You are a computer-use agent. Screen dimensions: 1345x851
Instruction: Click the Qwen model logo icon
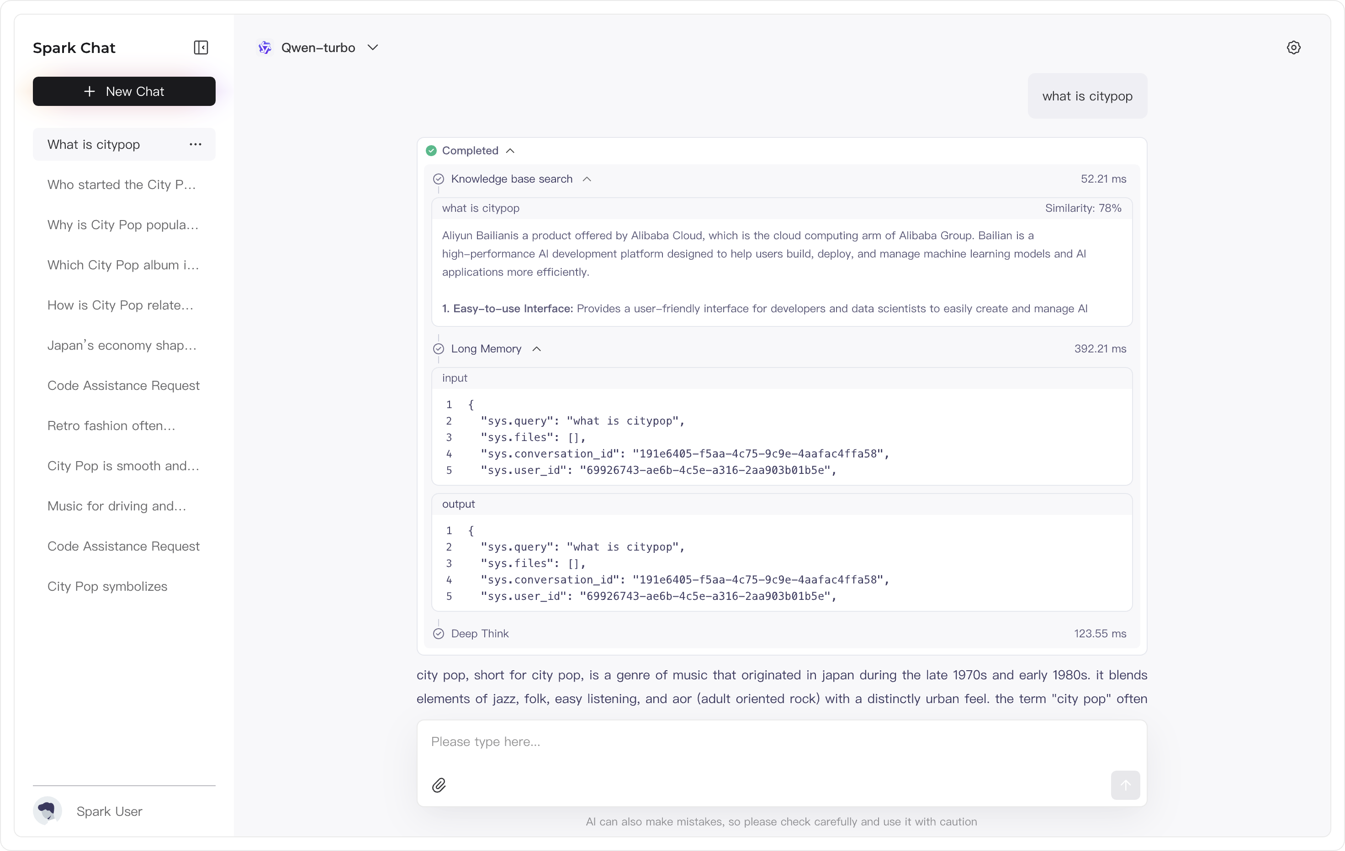pyautogui.click(x=265, y=48)
